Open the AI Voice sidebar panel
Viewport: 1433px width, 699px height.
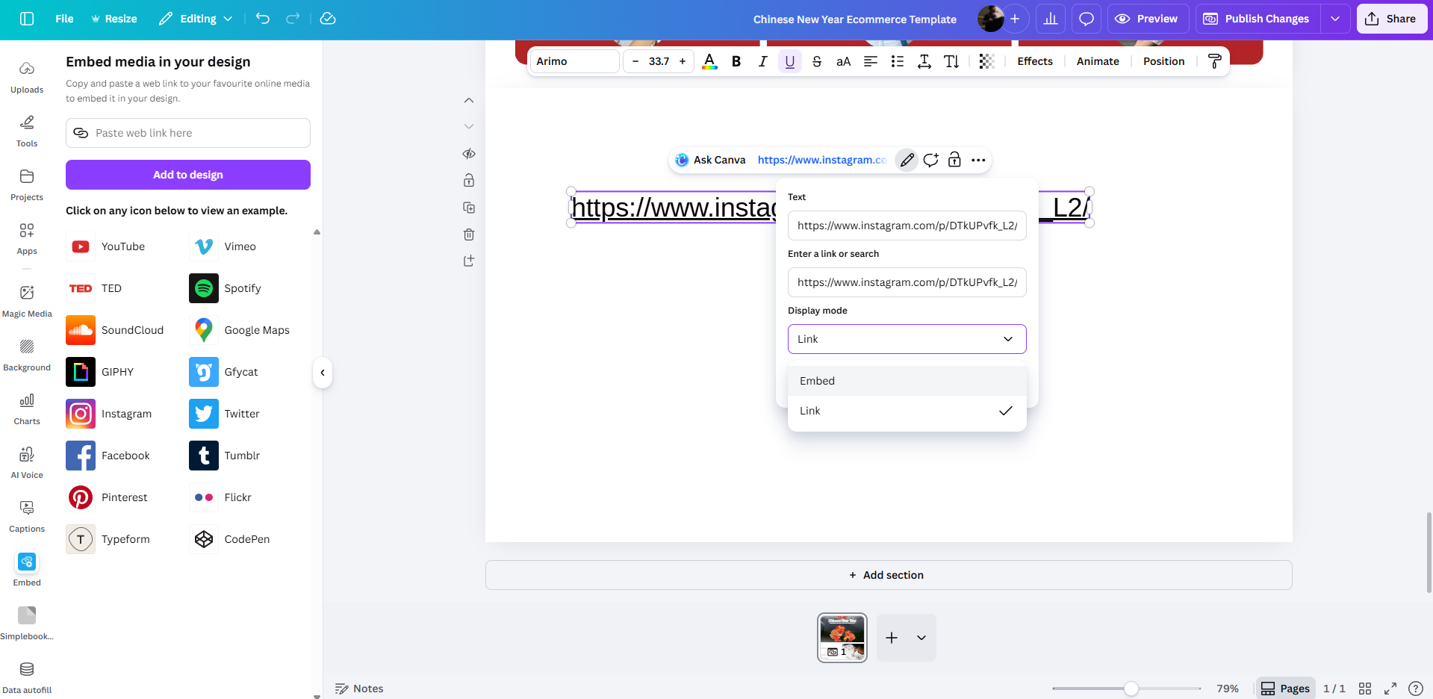[27, 462]
